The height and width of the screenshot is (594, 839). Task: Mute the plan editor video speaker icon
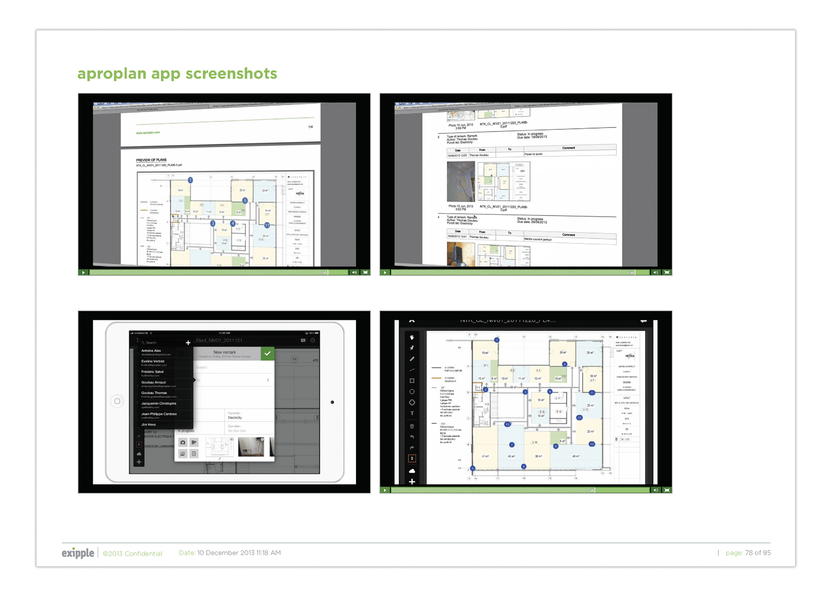click(656, 490)
